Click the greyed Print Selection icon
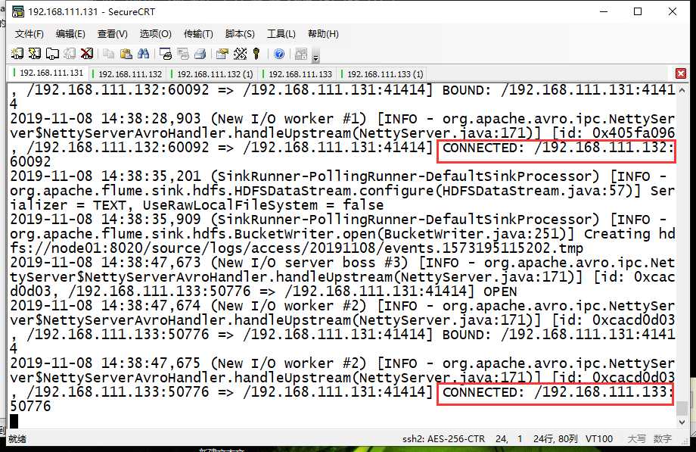696x452 pixels. click(x=183, y=54)
